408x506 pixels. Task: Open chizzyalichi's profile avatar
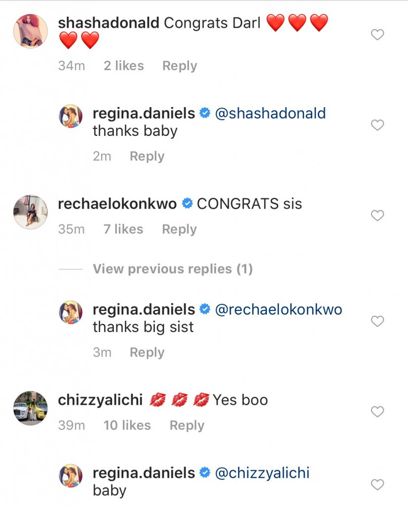30,408
